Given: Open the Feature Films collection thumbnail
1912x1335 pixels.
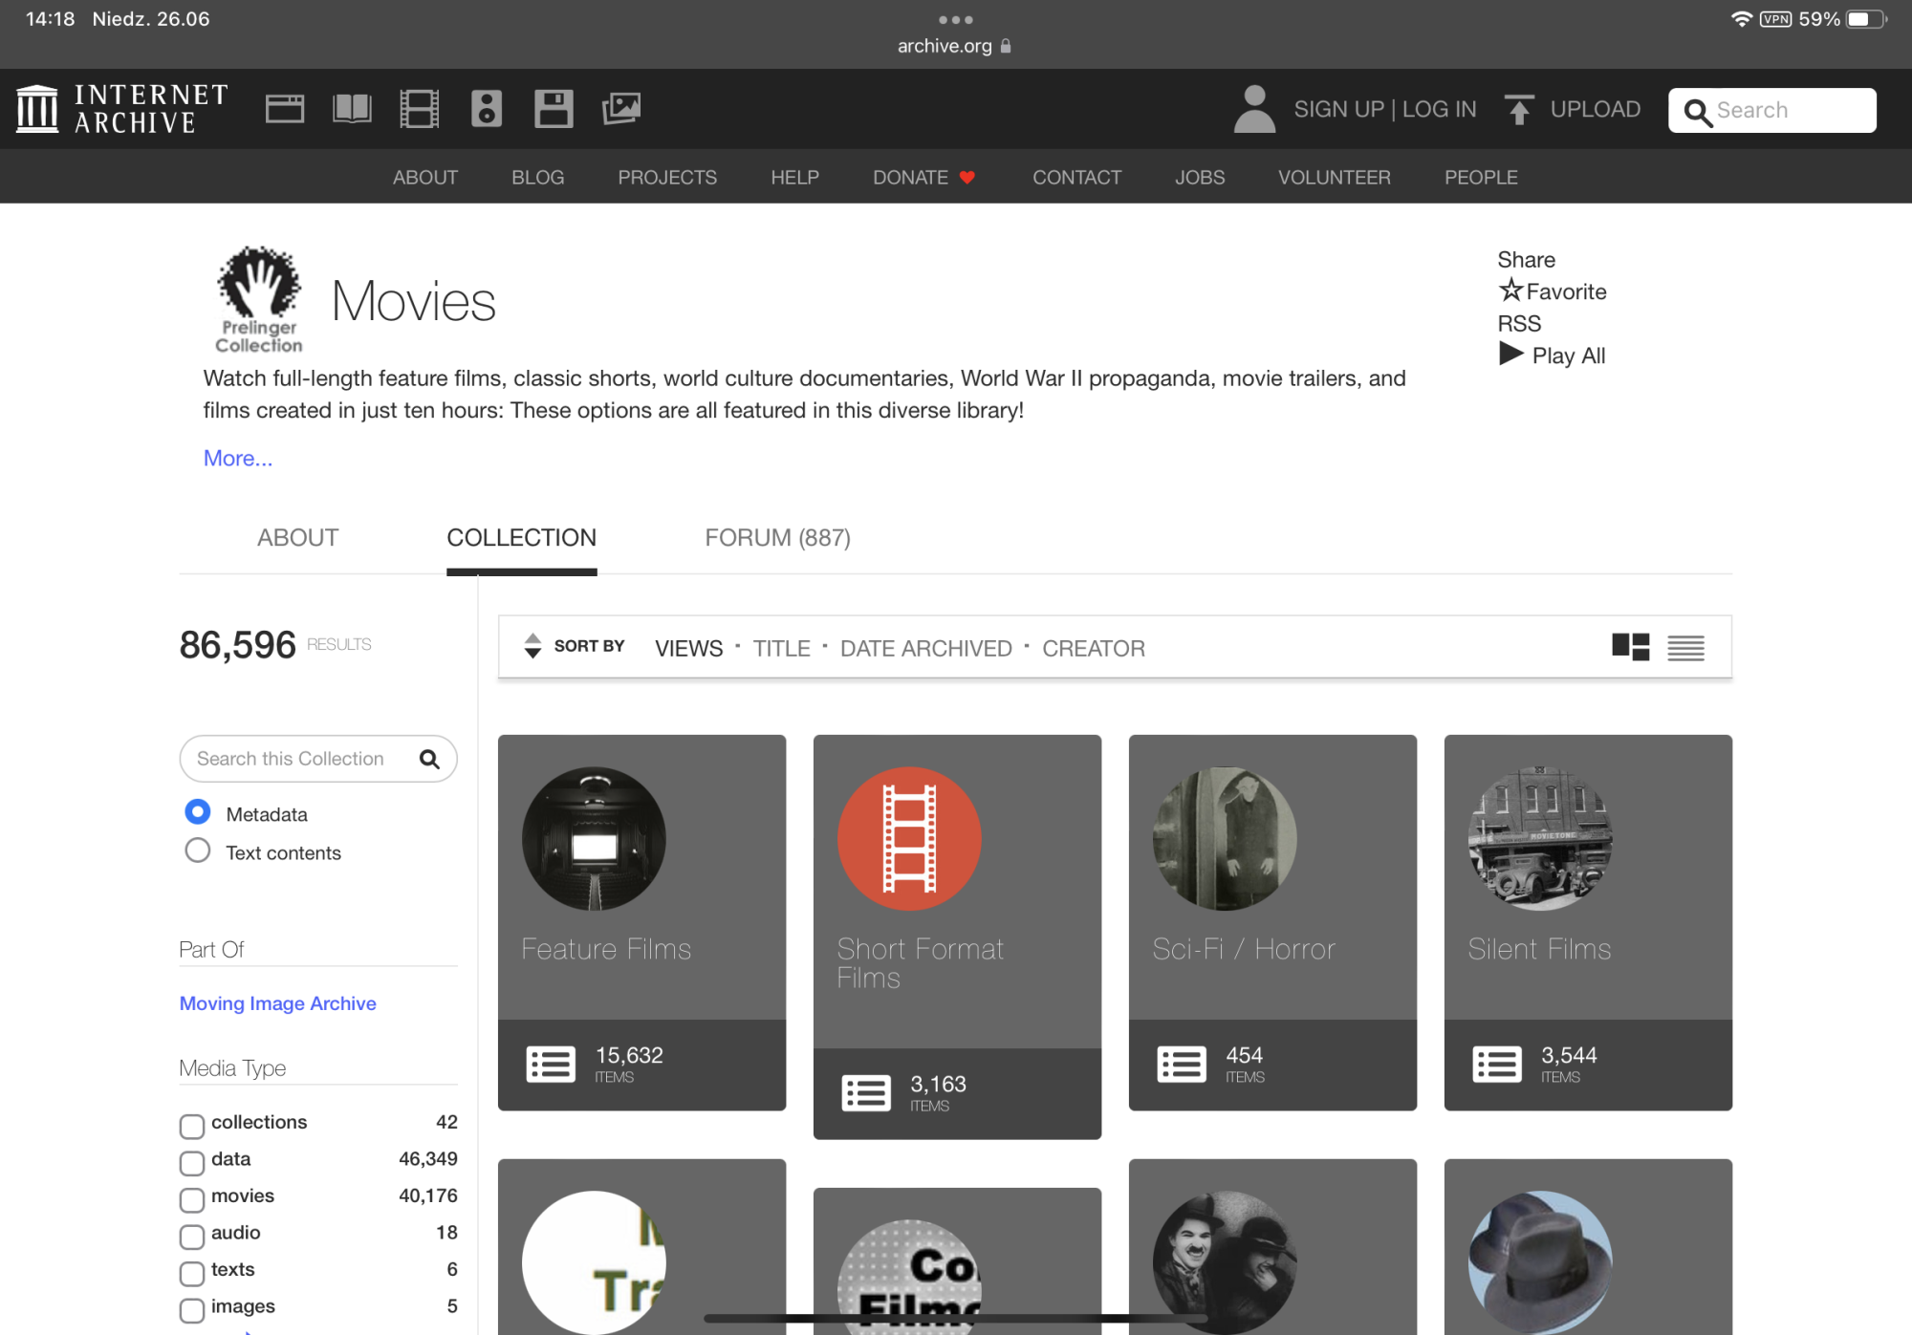Looking at the screenshot, I should point(594,838).
